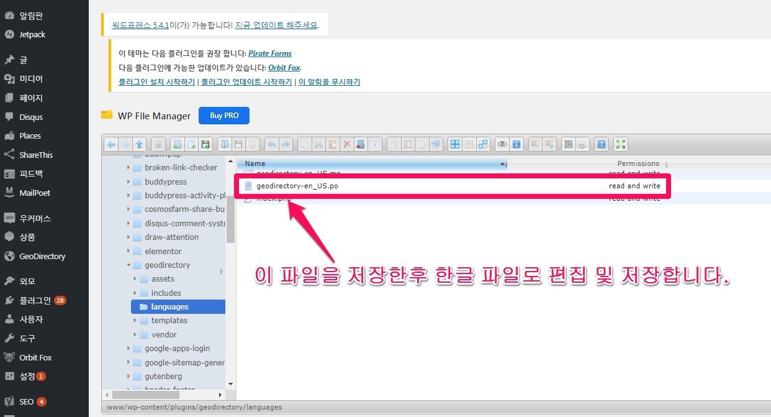This screenshot has height=417, width=771.
Task: Click the duplicate icon in toolbar
Action: 394,144
